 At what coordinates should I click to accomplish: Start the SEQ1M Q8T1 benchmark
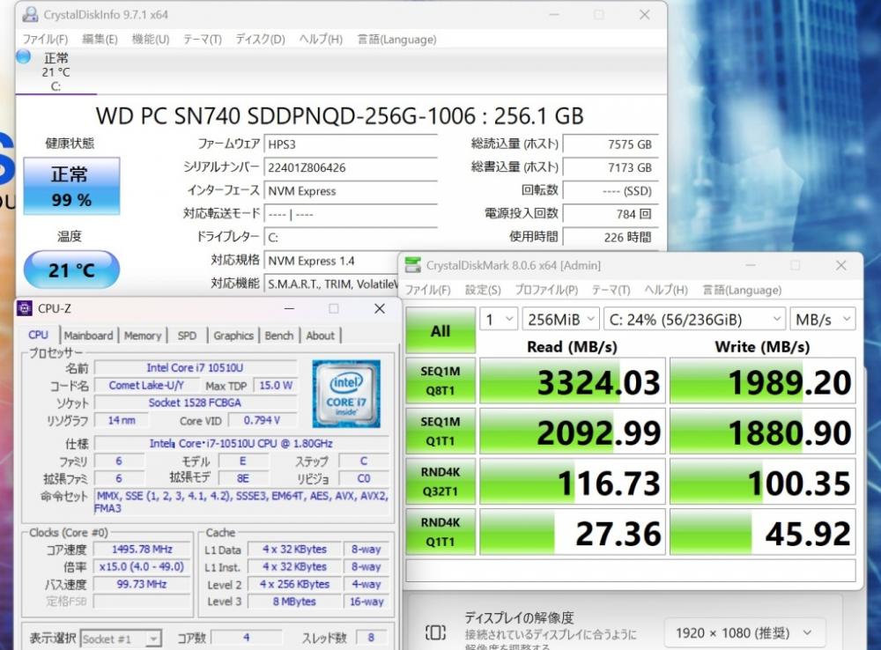[440, 380]
